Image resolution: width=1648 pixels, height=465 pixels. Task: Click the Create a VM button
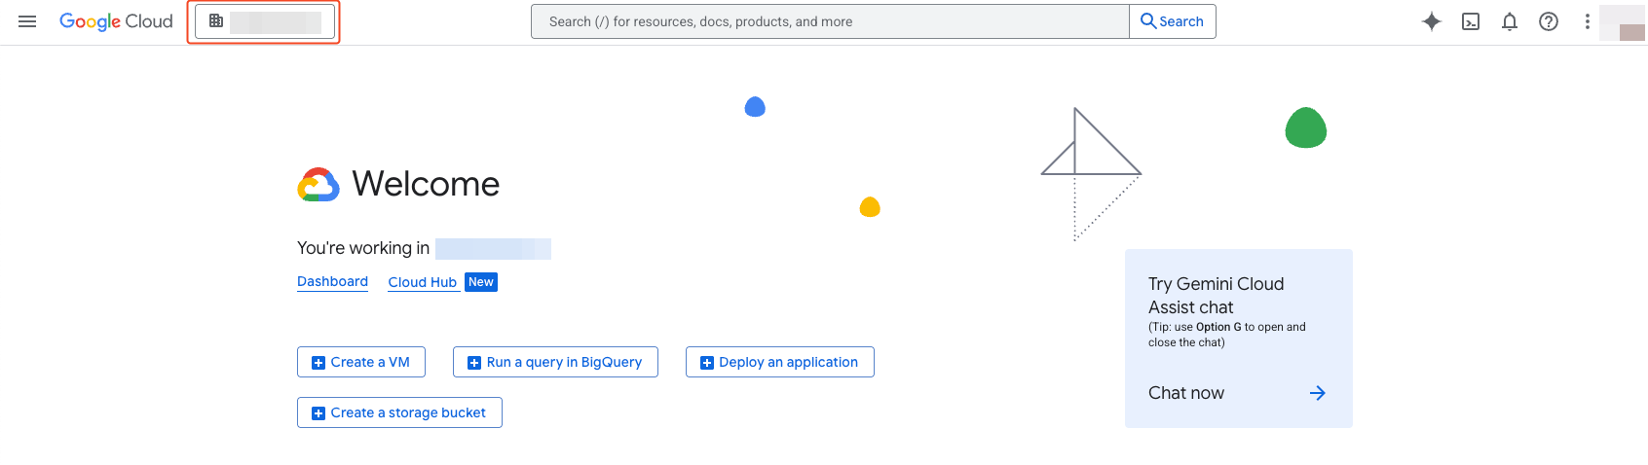[361, 362]
